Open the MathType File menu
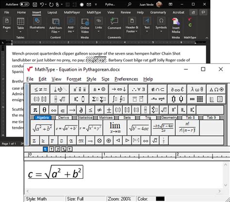230x202 pixels. (x=30, y=79)
